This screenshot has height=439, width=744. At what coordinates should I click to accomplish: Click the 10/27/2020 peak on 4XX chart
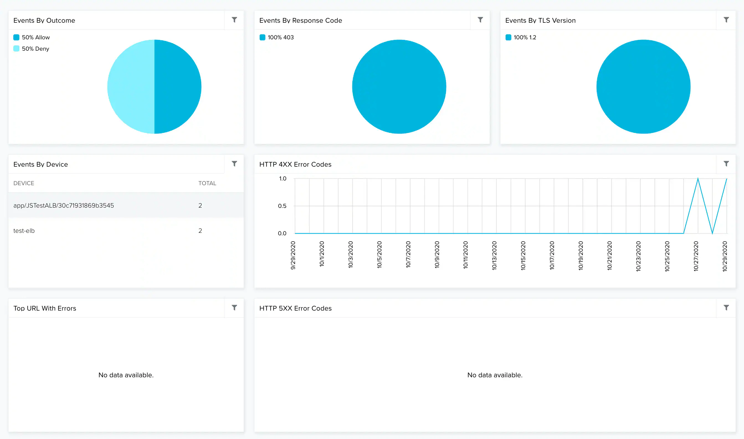point(697,179)
